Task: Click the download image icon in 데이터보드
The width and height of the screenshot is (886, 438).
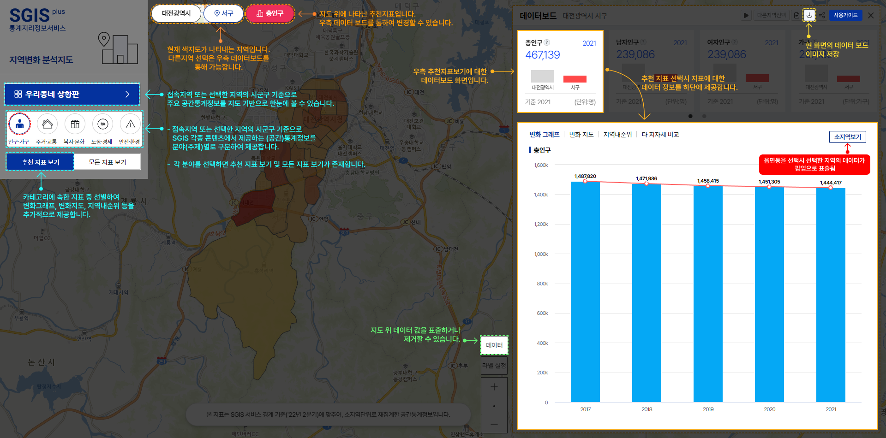Action: [809, 15]
